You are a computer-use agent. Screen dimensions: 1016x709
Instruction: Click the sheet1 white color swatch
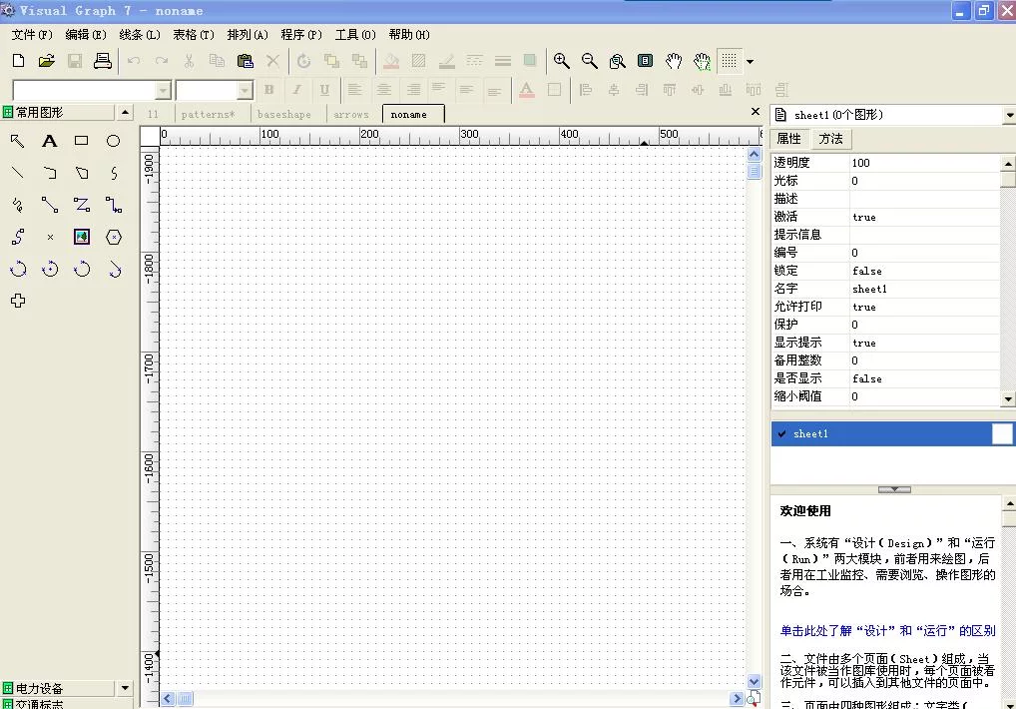[x=1002, y=433]
